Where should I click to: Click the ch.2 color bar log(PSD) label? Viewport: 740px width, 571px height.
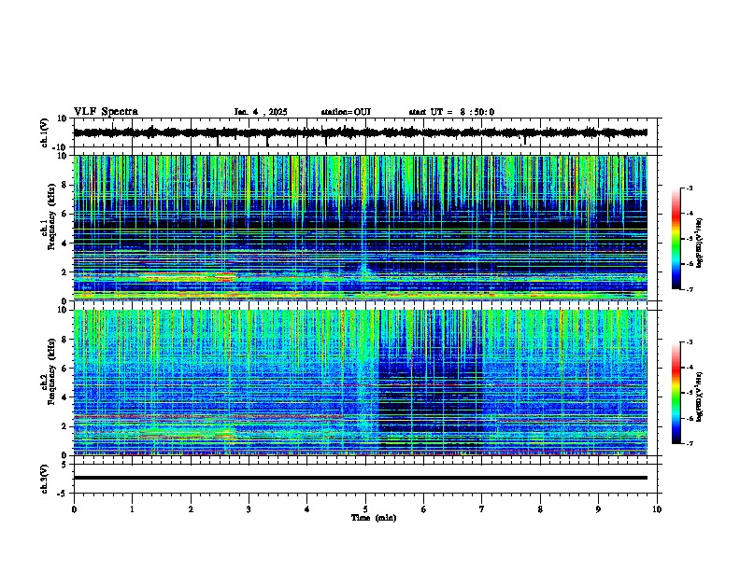click(x=700, y=397)
